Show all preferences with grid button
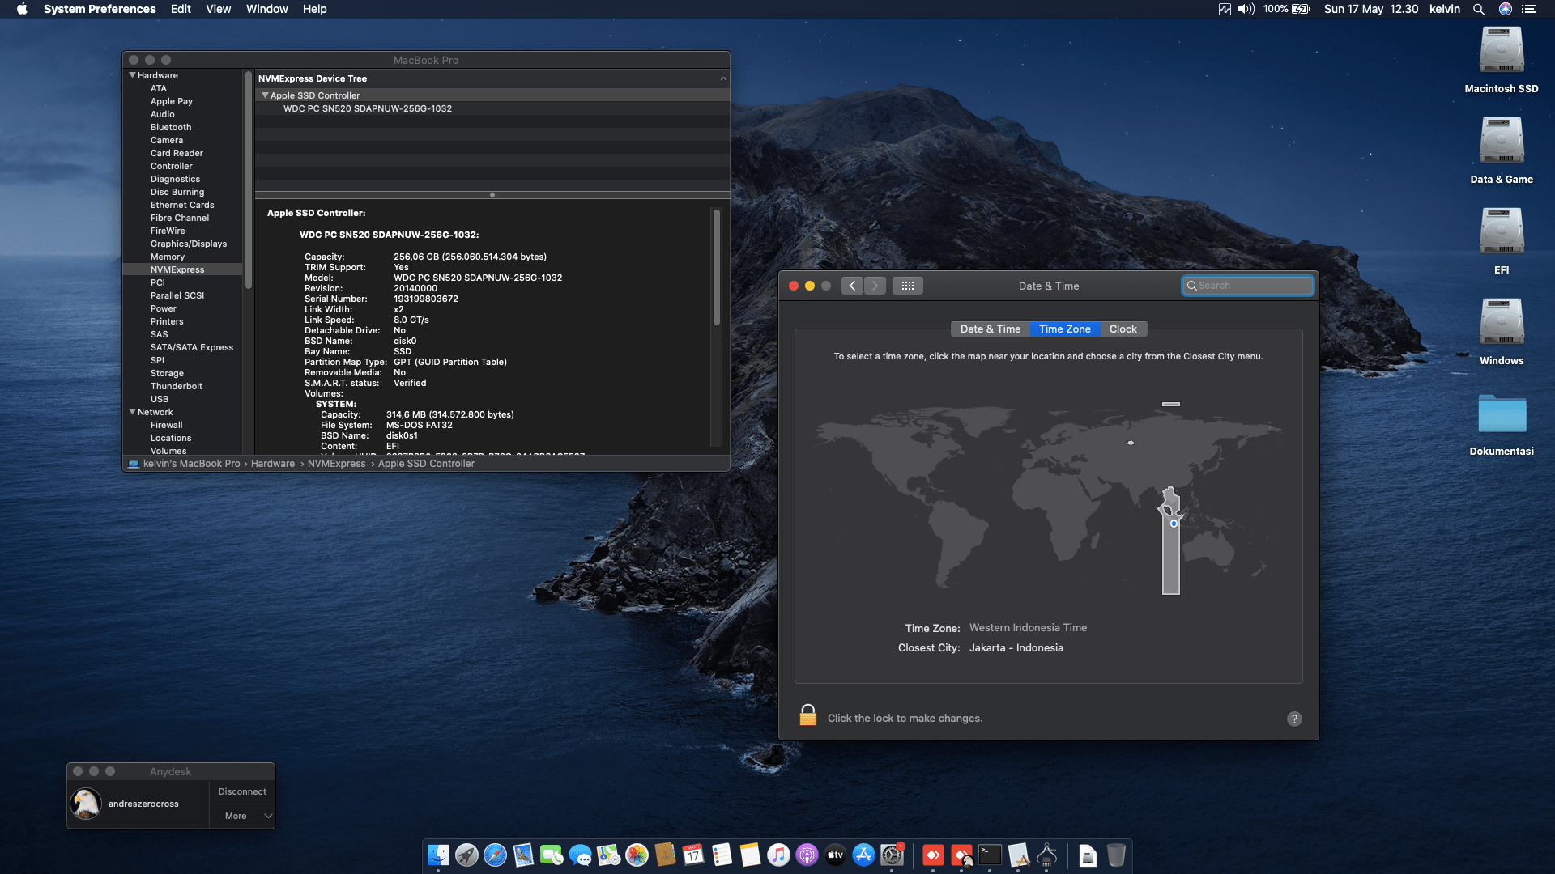Viewport: 1555px width, 874px height. click(x=907, y=286)
